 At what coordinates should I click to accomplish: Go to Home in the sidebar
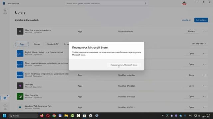(x=5, y=11)
